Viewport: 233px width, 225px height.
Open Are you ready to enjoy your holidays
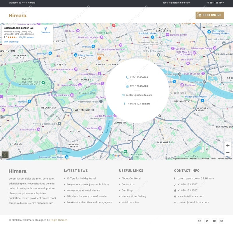pos(88,184)
